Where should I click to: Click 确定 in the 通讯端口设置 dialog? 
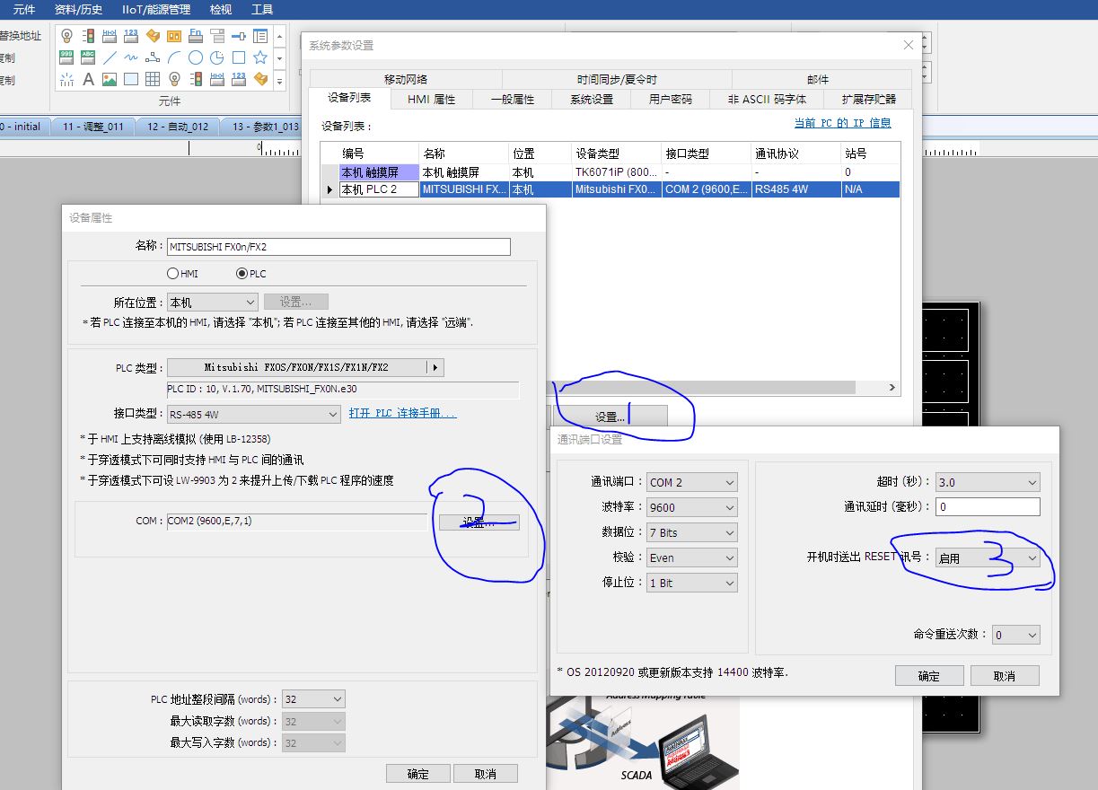(x=928, y=676)
